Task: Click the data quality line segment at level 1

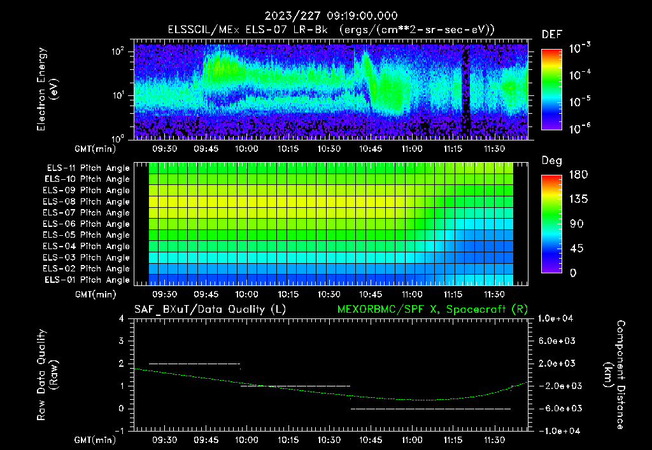Action: 295,386
